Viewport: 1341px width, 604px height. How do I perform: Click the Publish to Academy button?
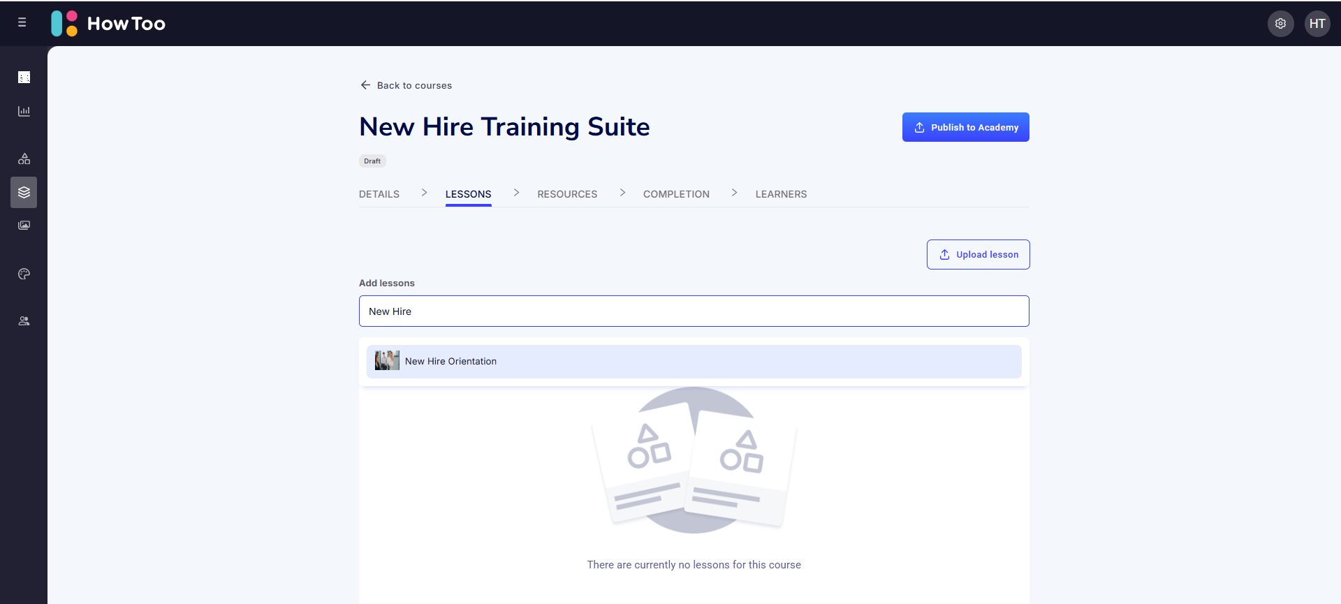(965, 127)
